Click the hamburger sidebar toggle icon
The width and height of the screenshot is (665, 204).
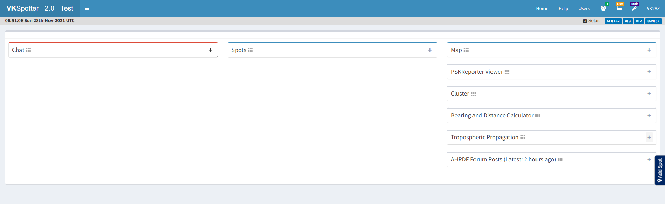coord(87,8)
